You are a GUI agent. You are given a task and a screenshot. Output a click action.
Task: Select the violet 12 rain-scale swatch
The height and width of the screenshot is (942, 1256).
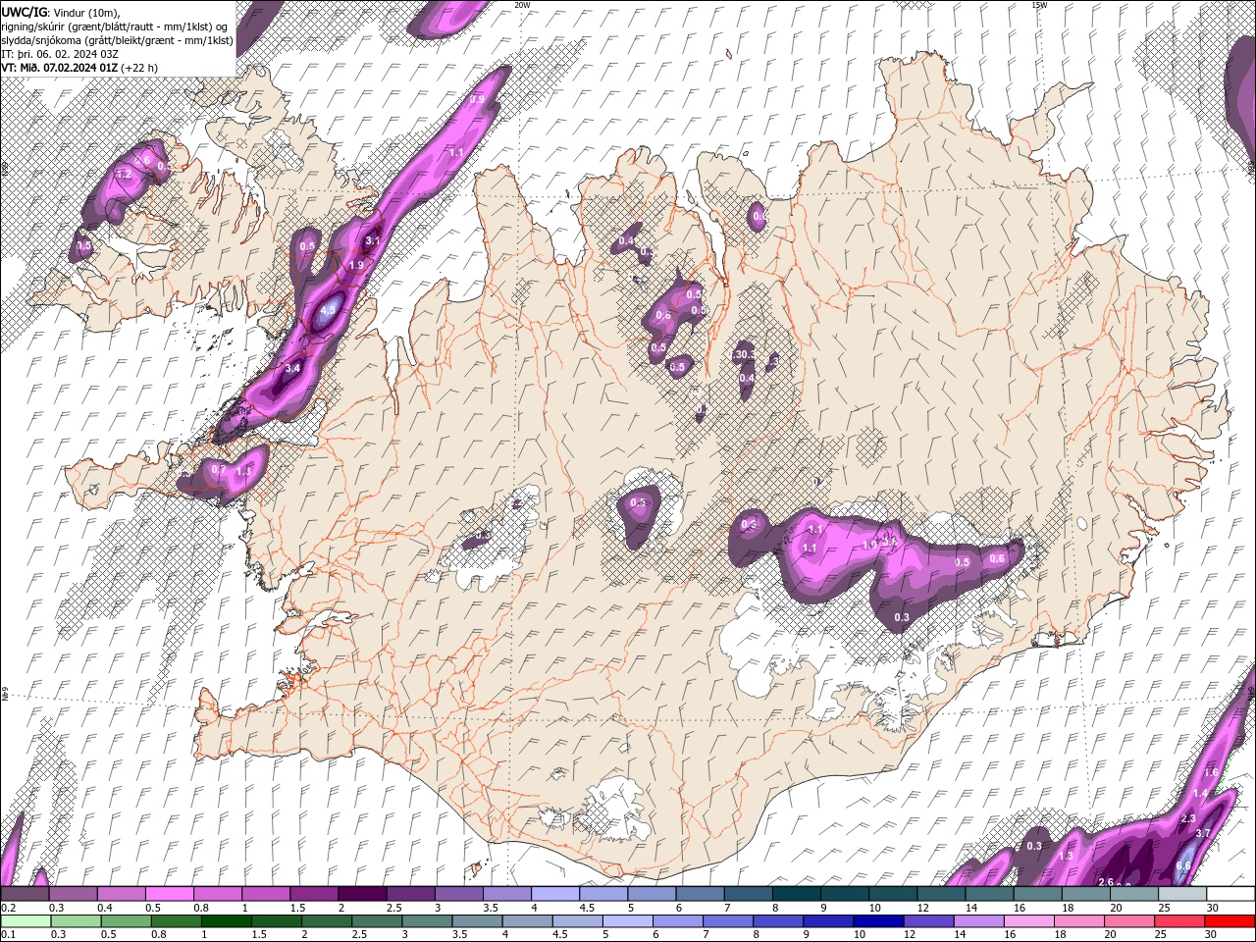[927, 920]
